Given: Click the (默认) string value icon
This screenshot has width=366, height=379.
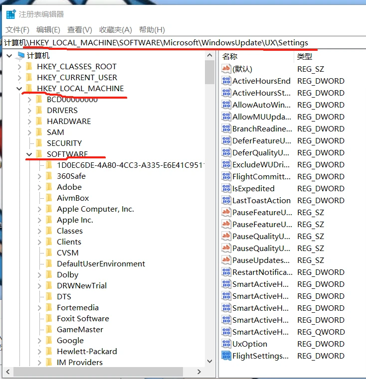Looking at the screenshot, I should [226, 69].
